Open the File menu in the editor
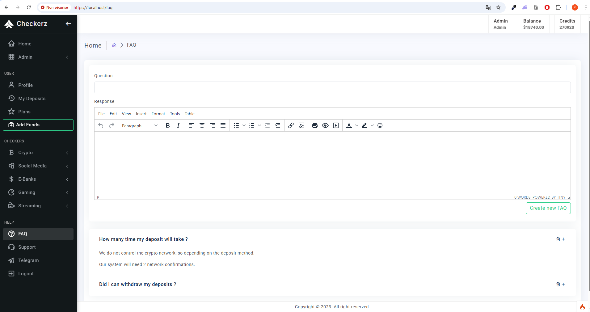The image size is (590, 312). tap(101, 114)
